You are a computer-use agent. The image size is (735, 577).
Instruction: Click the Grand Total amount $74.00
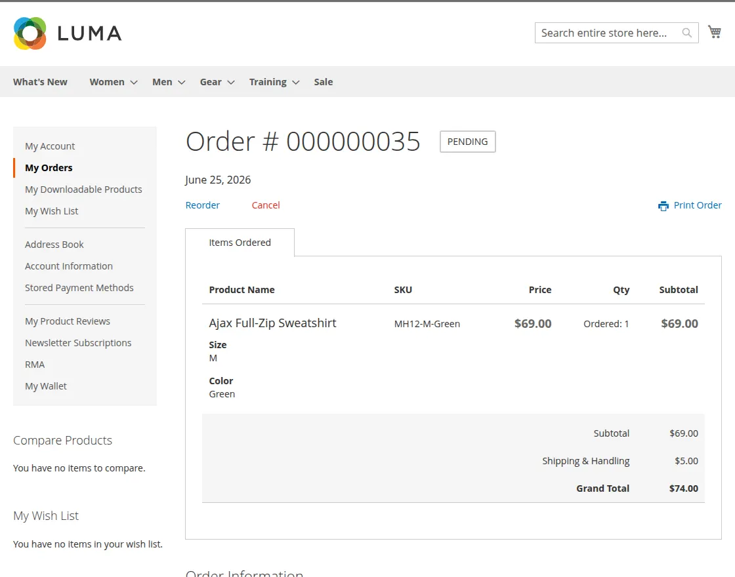click(x=683, y=488)
